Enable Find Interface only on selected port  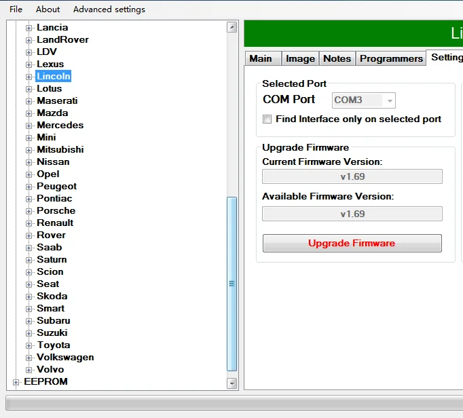pos(267,119)
